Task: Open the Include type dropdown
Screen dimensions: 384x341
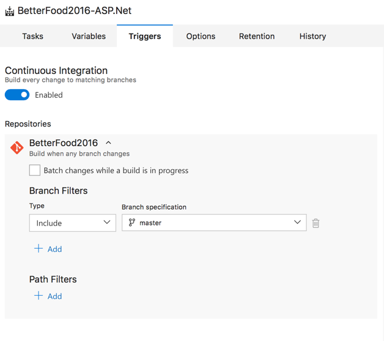Action: [73, 223]
